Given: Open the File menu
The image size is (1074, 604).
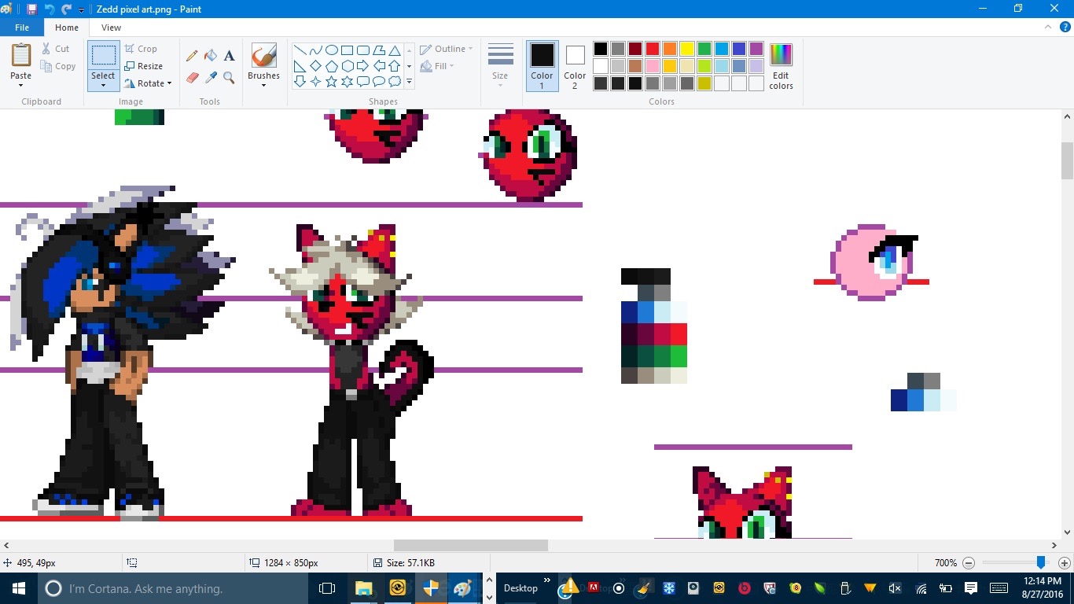Looking at the screenshot, I should (x=22, y=28).
